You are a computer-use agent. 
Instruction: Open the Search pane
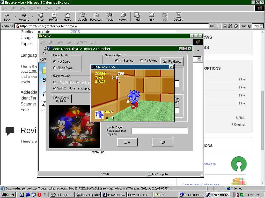83,17
